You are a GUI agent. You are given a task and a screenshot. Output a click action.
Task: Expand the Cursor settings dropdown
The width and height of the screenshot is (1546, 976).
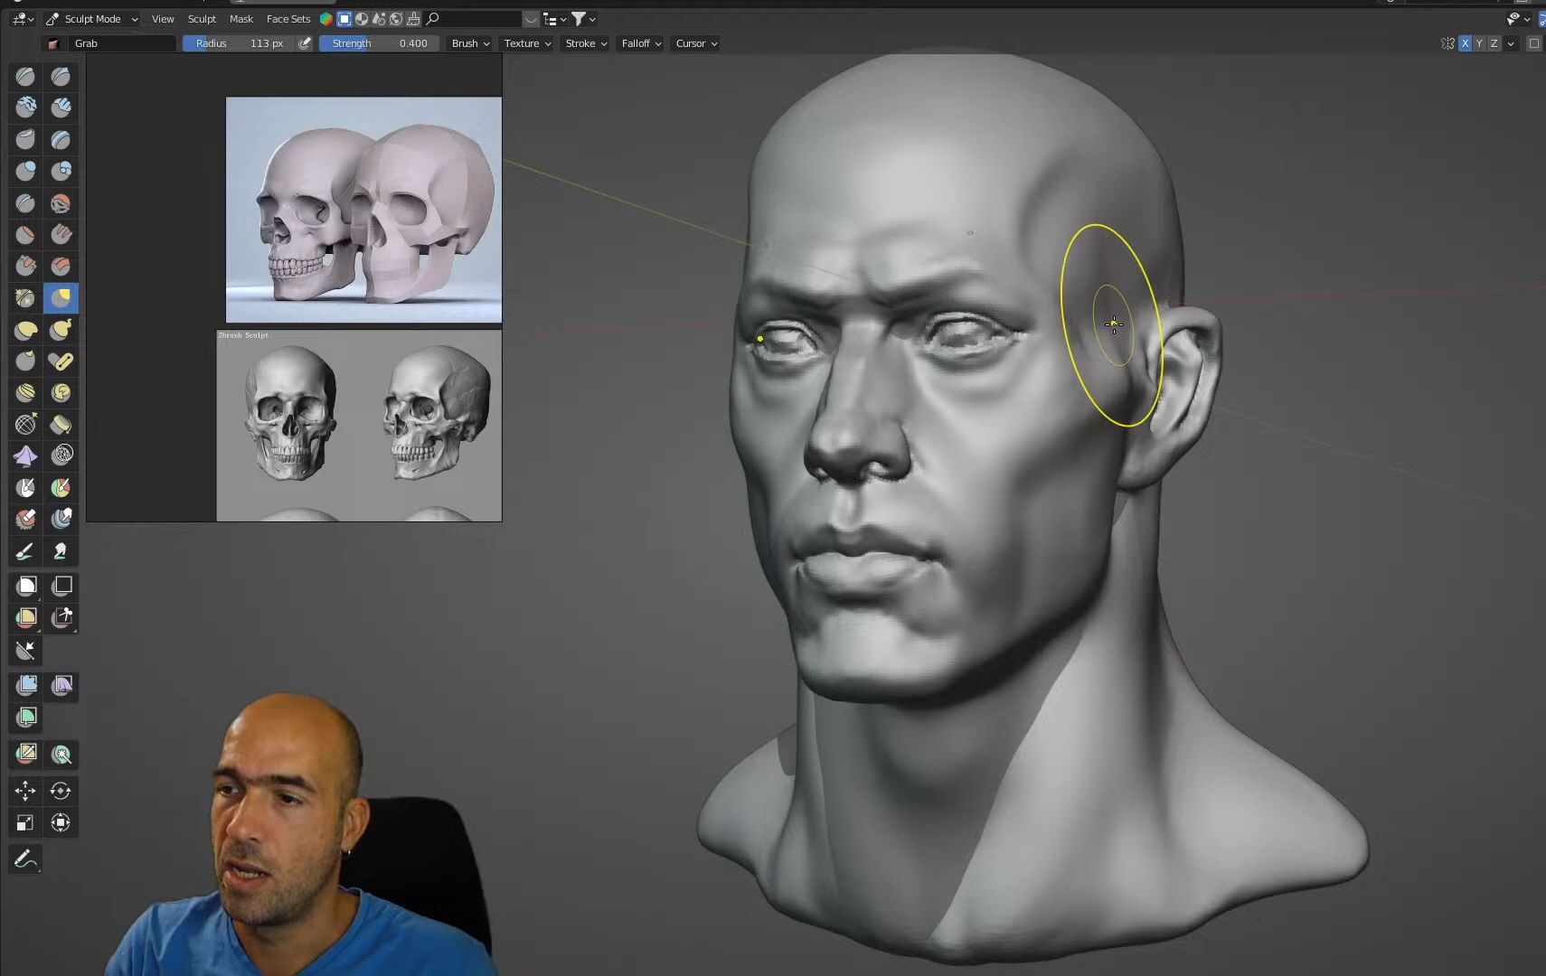696,43
